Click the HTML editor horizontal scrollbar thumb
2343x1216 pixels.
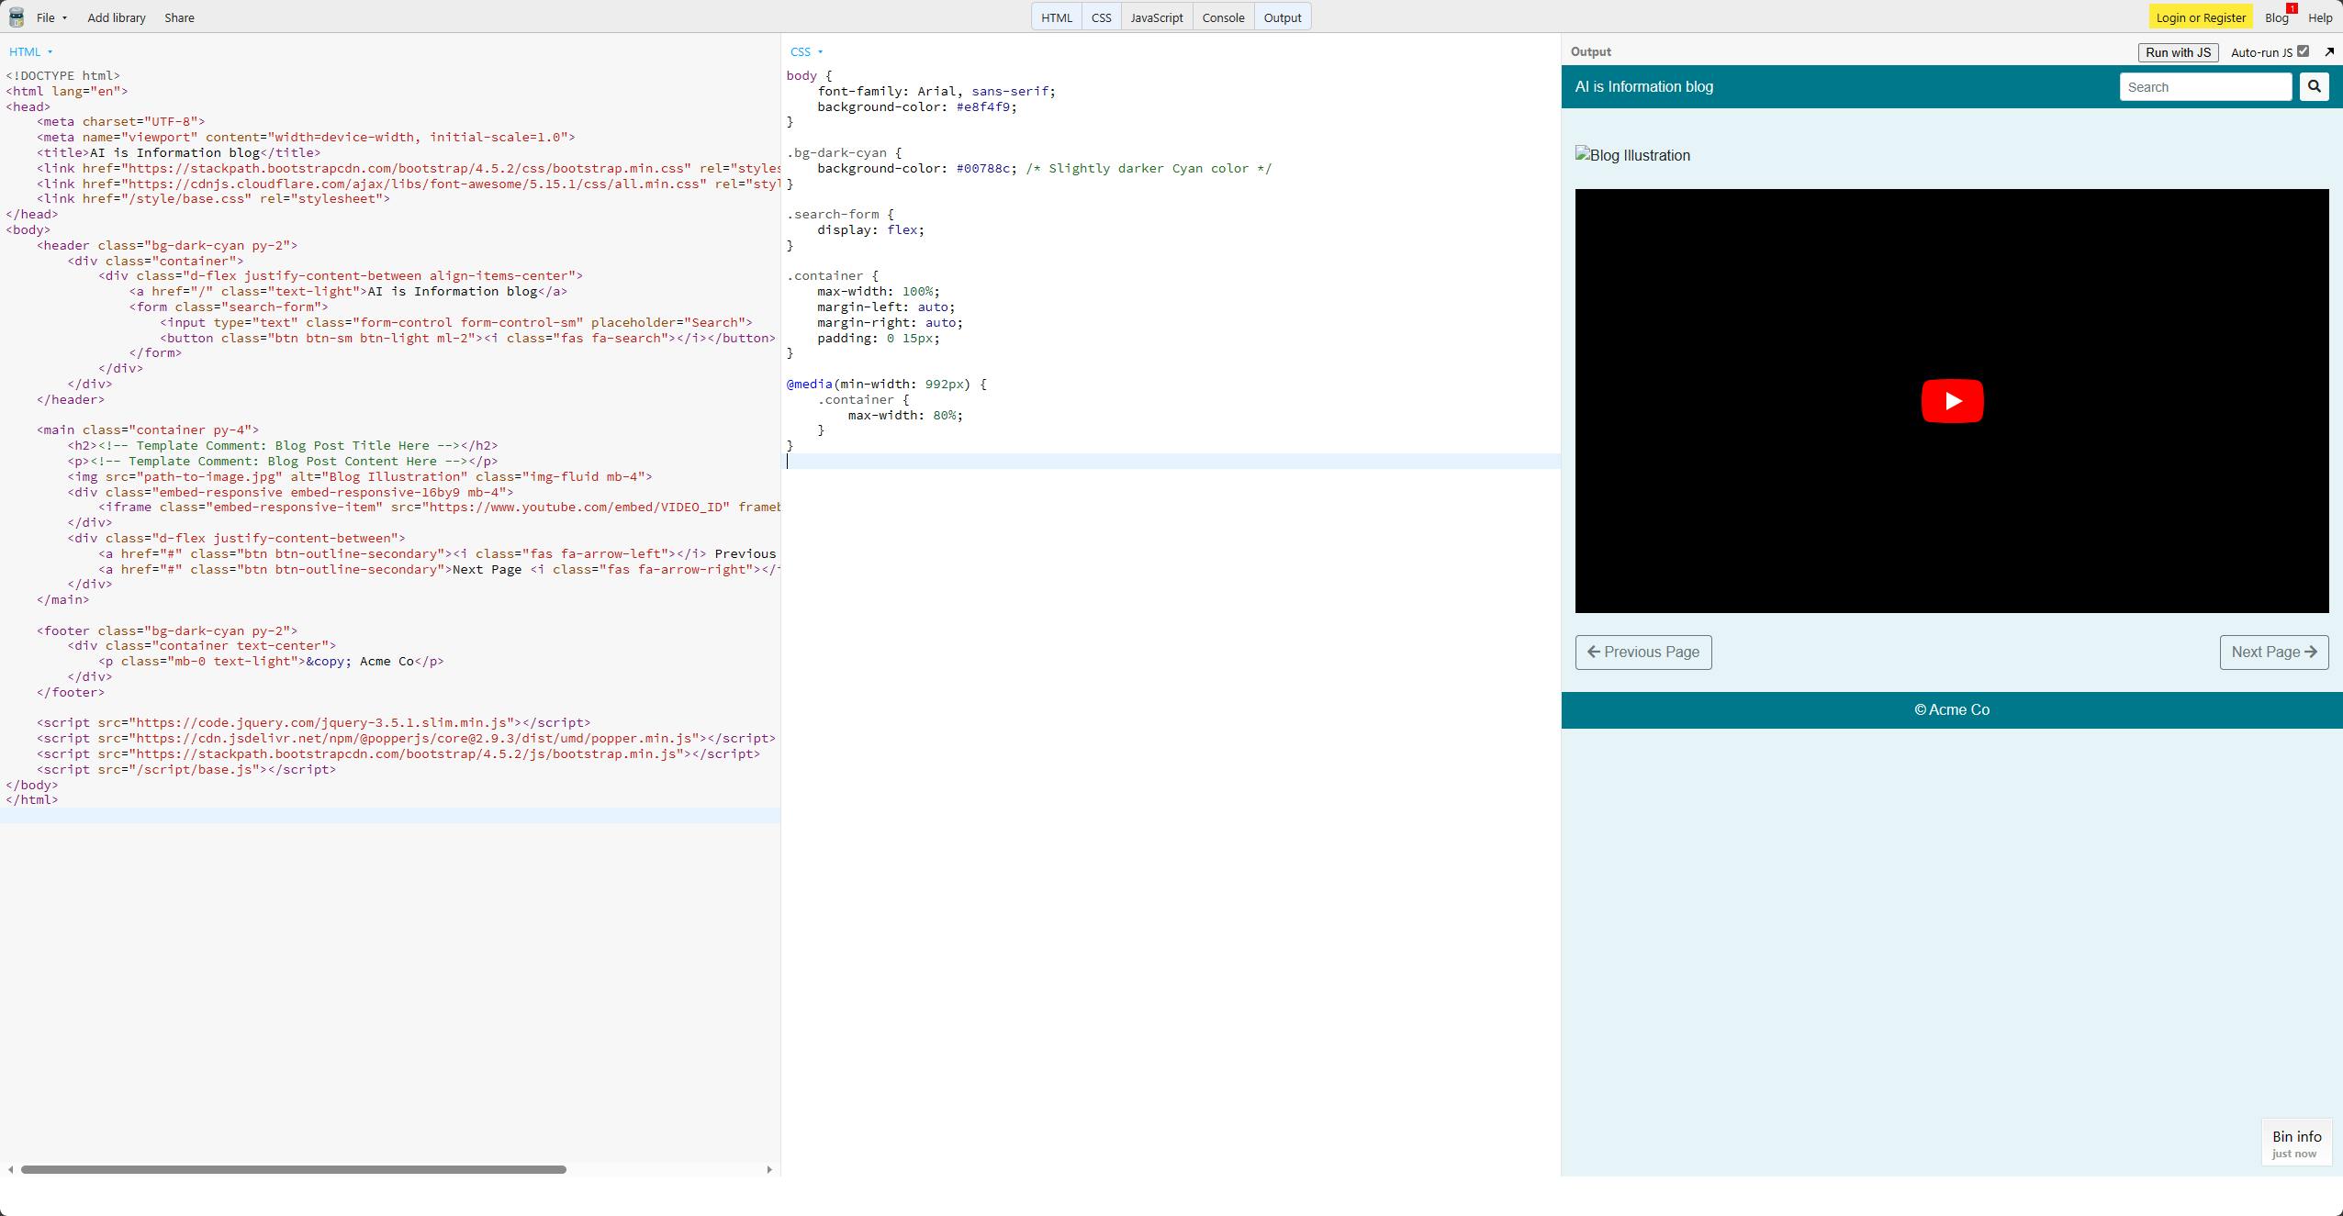294,1169
